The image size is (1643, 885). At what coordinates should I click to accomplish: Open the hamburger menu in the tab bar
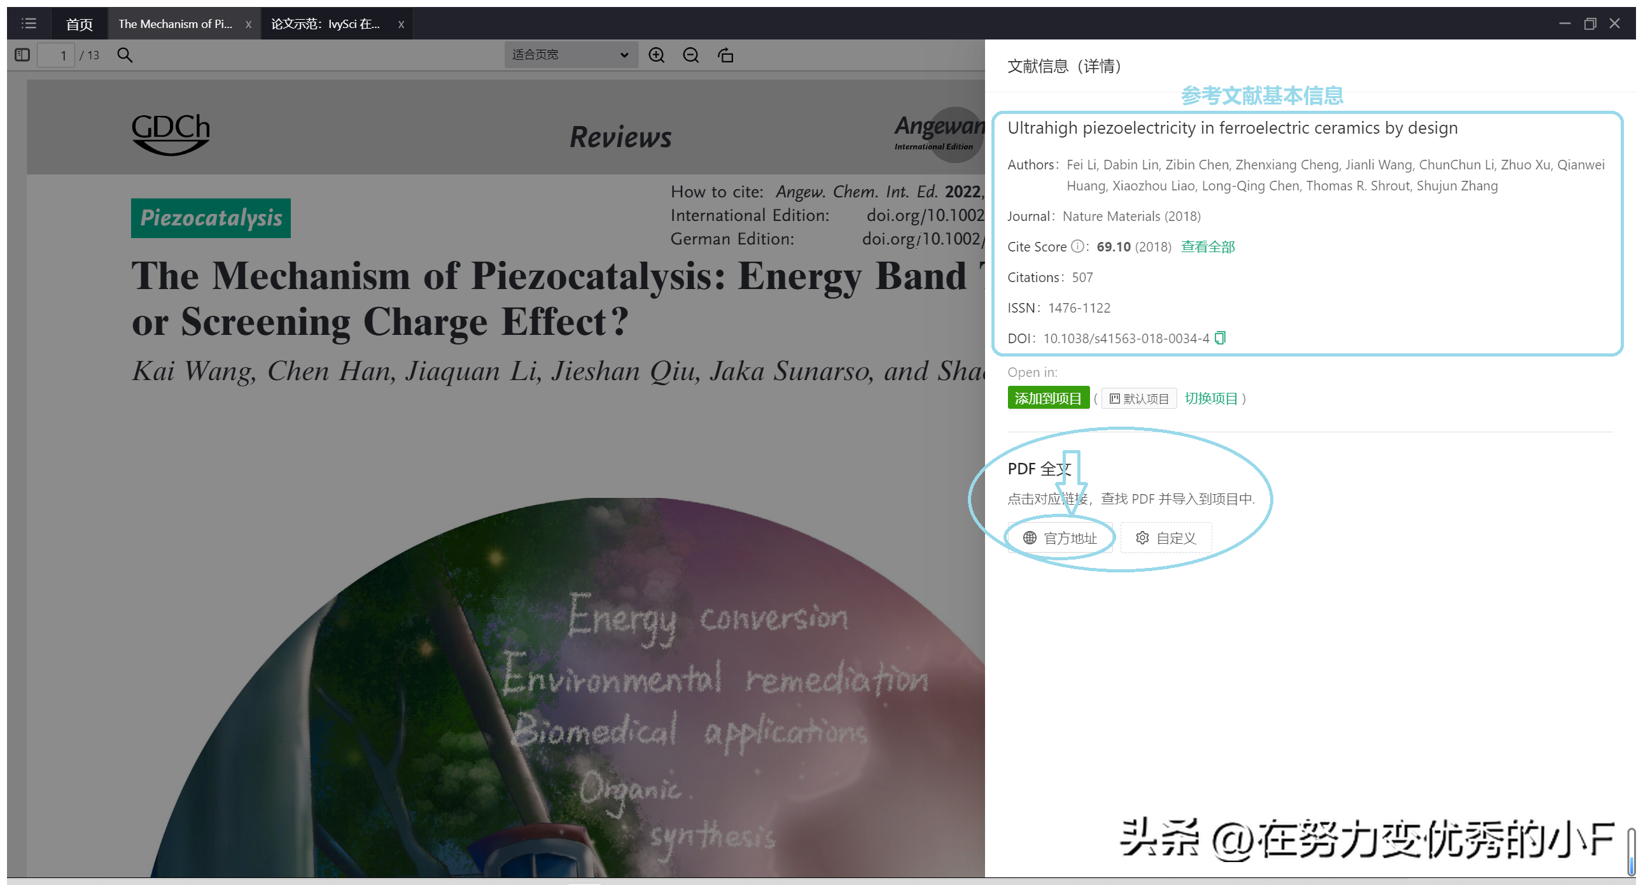(x=29, y=24)
